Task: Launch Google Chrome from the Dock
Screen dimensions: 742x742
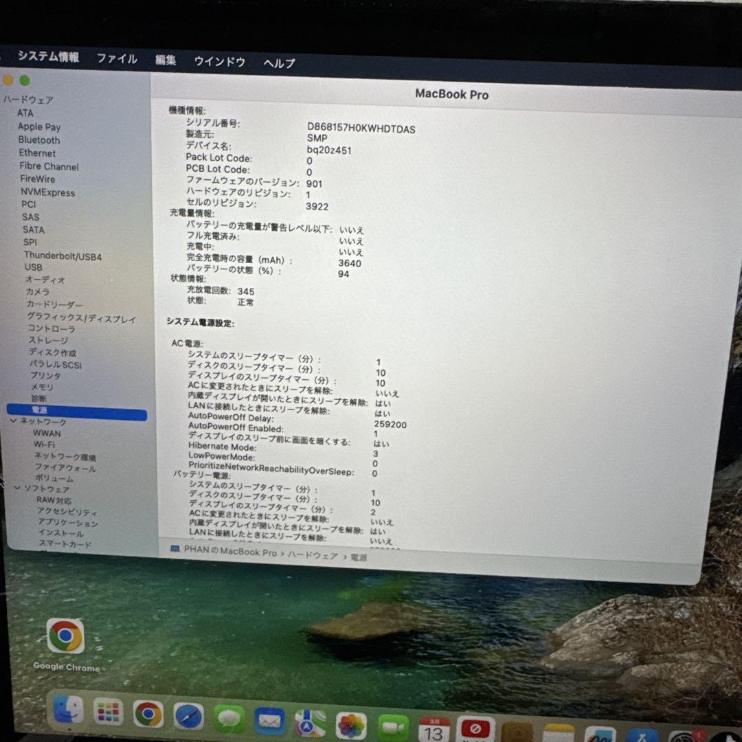Action: 148,714
